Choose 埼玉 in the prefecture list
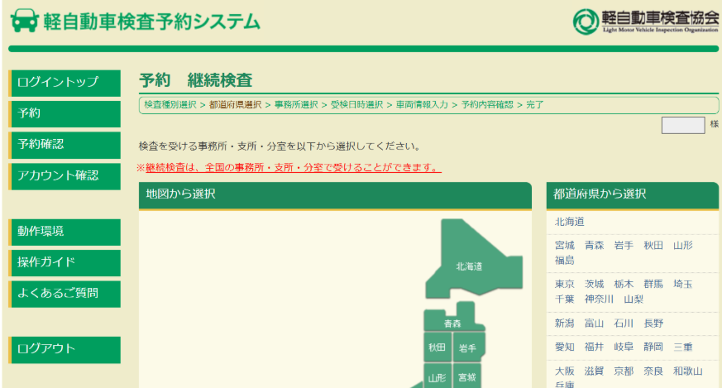This screenshot has width=722, height=388. click(683, 284)
